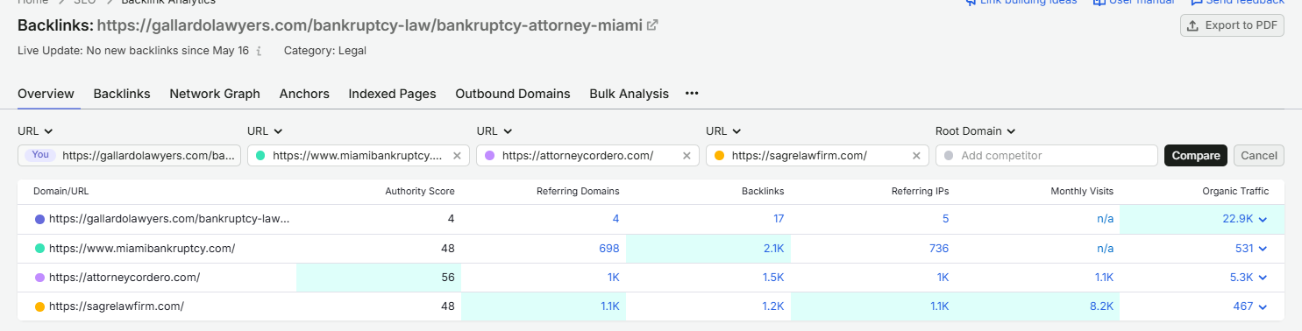The height and width of the screenshot is (331, 1302).
Task: Click the Domain/URL column header
Action: pos(61,191)
